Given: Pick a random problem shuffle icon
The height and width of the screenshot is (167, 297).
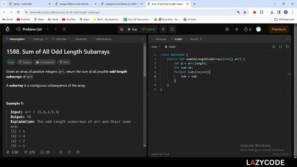Looking at the screenshot, I should tap(64, 29).
